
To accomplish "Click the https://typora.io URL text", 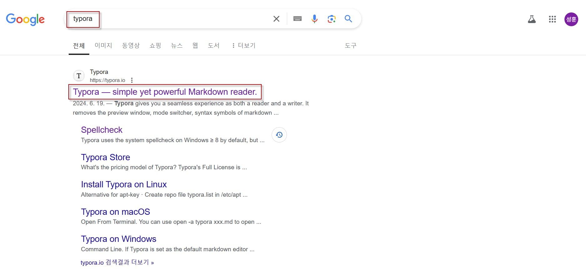I will (107, 80).
